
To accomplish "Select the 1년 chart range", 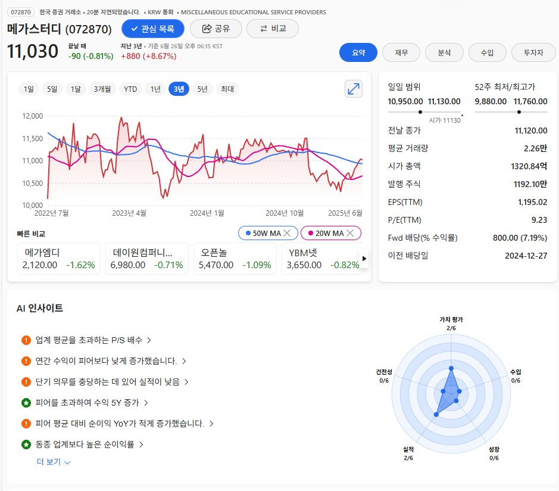I will [155, 89].
